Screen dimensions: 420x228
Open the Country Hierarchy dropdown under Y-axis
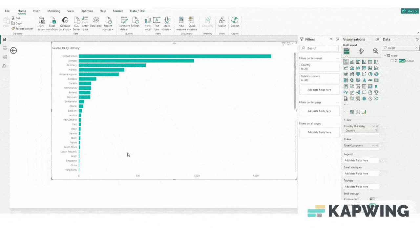[x=373, y=126]
